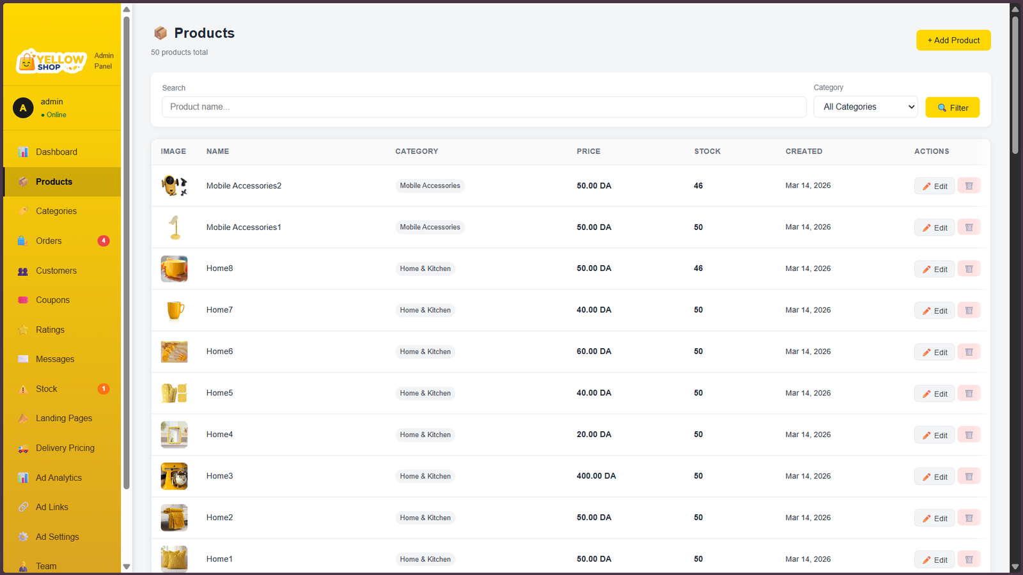Image resolution: width=1023 pixels, height=575 pixels.
Task: Go to Orders in the sidebar
Action: point(62,241)
